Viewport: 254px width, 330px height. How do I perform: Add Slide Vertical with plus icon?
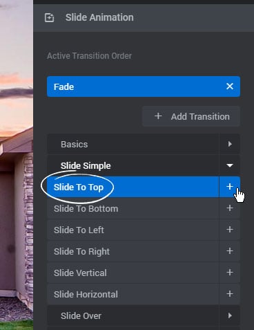(x=230, y=273)
